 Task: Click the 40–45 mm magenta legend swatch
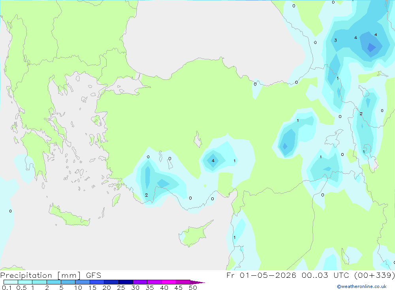click(169, 282)
